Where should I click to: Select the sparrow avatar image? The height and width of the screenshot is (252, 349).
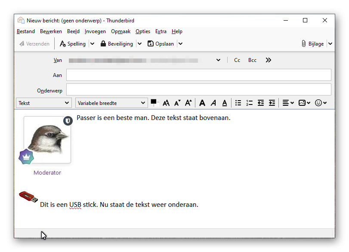pos(47,140)
